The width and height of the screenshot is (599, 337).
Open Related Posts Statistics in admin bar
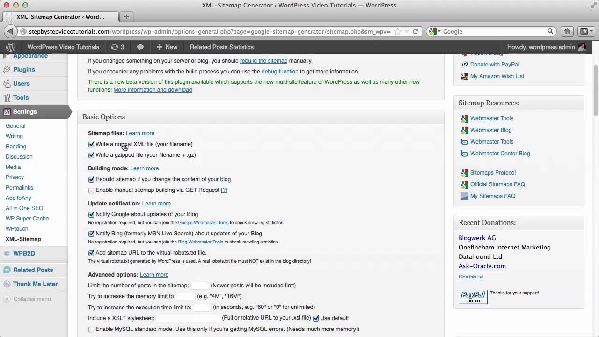(x=221, y=47)
